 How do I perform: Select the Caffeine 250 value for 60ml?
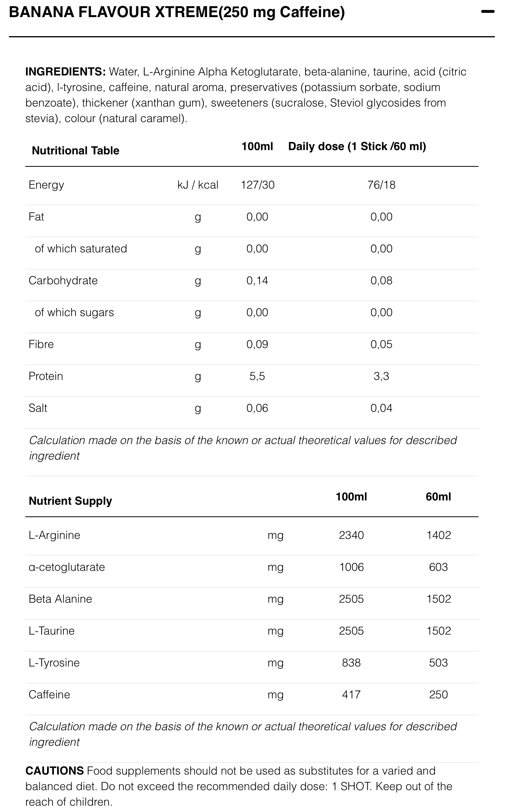[438, 694]
